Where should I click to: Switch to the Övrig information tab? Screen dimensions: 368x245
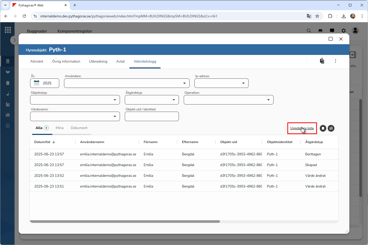pyautogui.click(x=66, y=61)
